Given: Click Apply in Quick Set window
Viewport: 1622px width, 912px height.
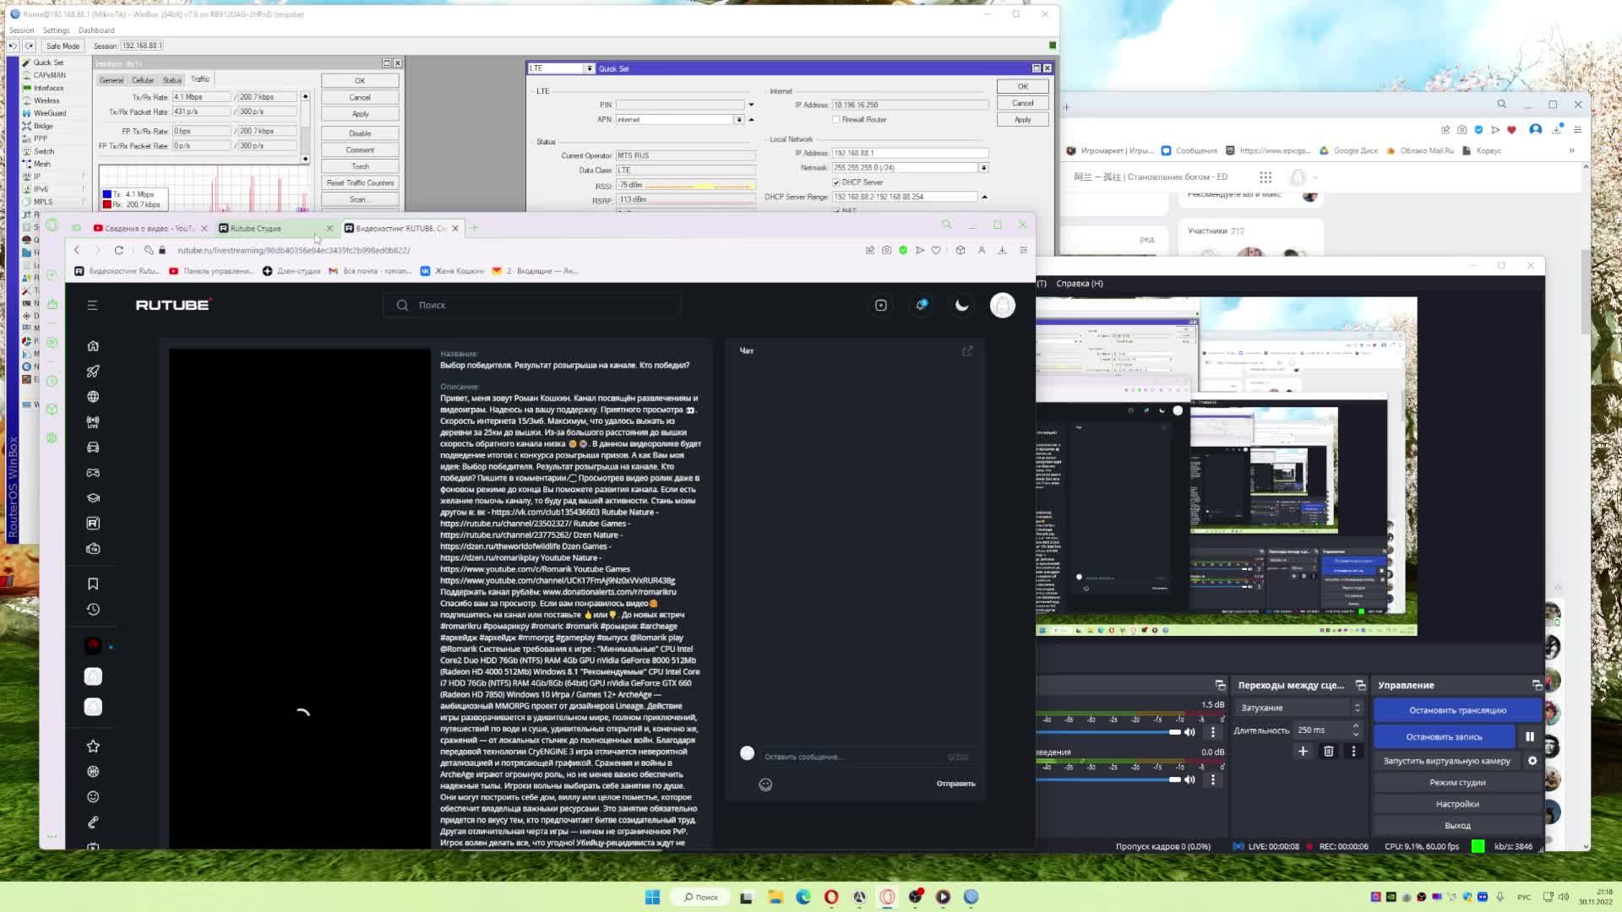Looking at the screenshot, I should click(x=1022, y=120).
